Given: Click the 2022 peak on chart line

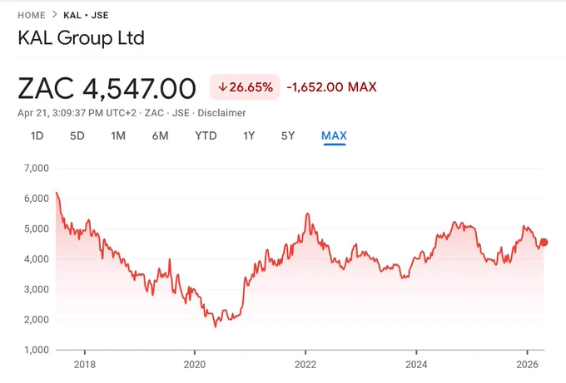Looking at the screenshot, I should coord(307,214).
